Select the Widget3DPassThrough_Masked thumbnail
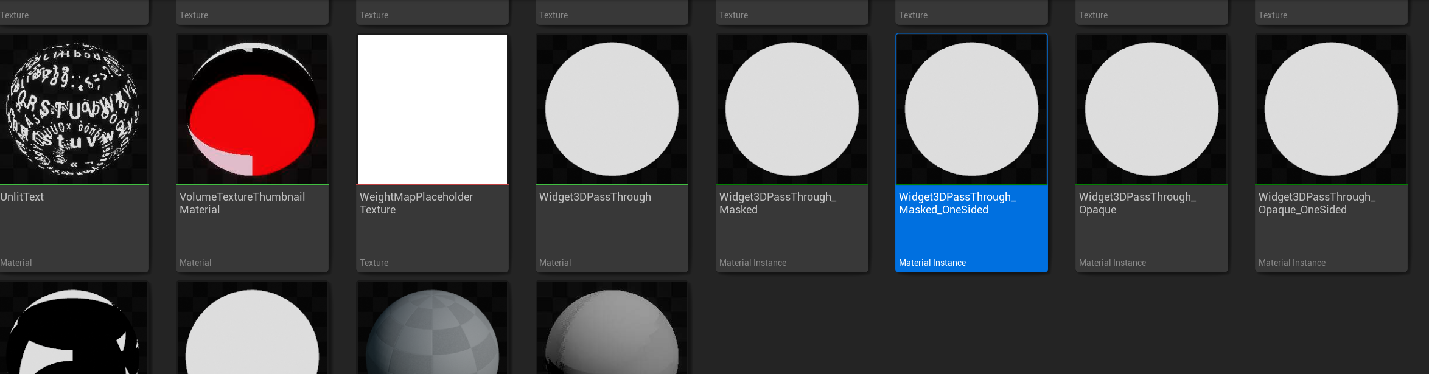This screenshot has height=374, width=1429. coord(792,109)
